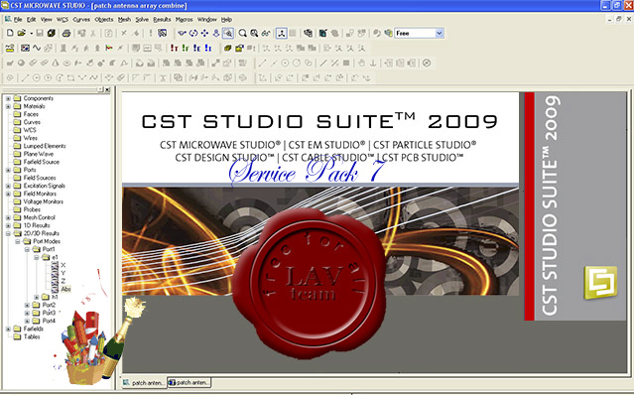Click the New file icon
The height and width of the screenshot is (395, 634).
tap(10, 33)
